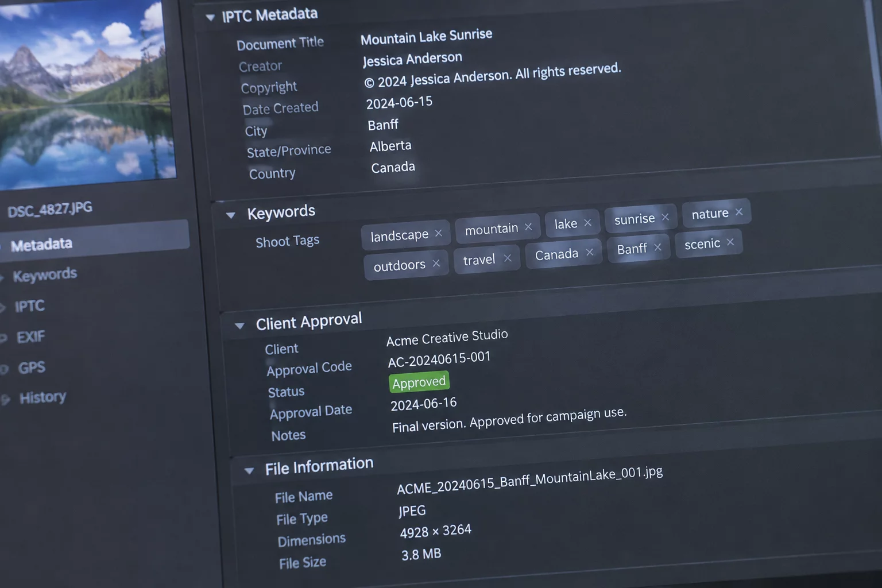Remove the landscape keyword tag
The image size is (882, 588).
439,233
